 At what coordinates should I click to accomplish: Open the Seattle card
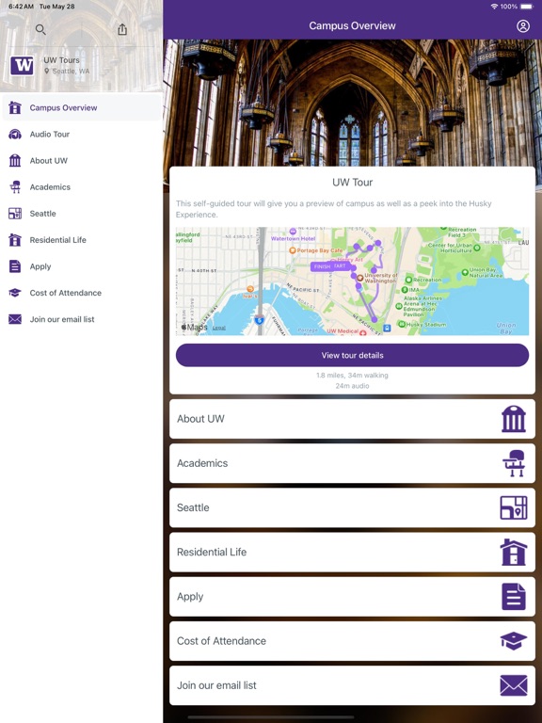click(x=352, y=507)
